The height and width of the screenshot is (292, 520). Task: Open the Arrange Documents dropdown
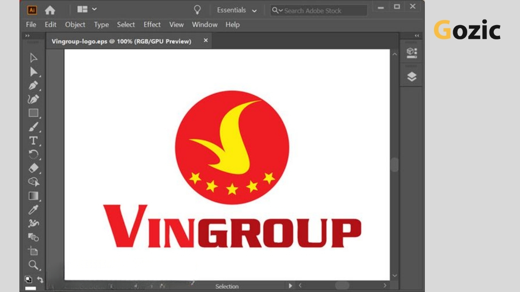point(87,9)
